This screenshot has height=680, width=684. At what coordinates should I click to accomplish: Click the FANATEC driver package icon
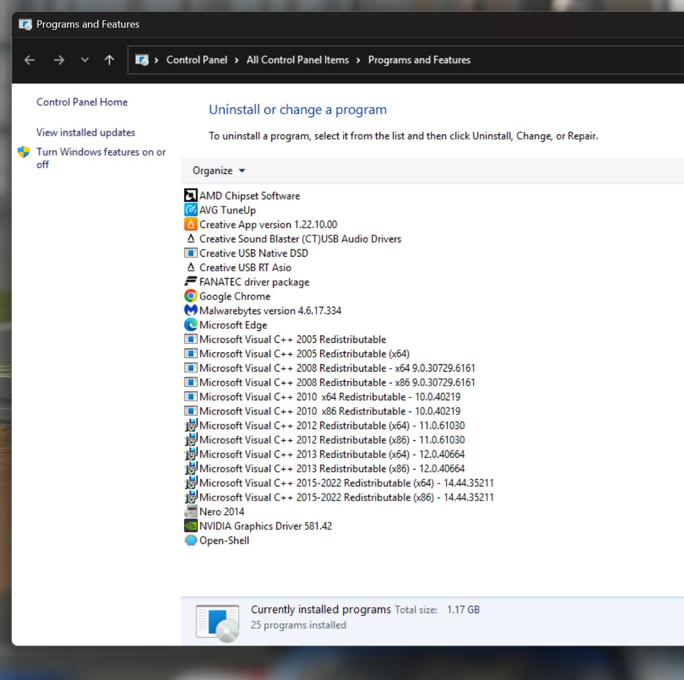point(191,281)
